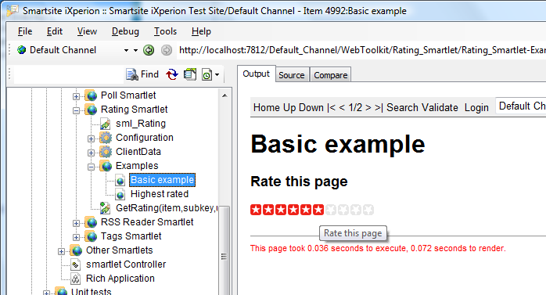Click the sml_Rating item icon
546x295 pixels.
(x=106, y=124)
